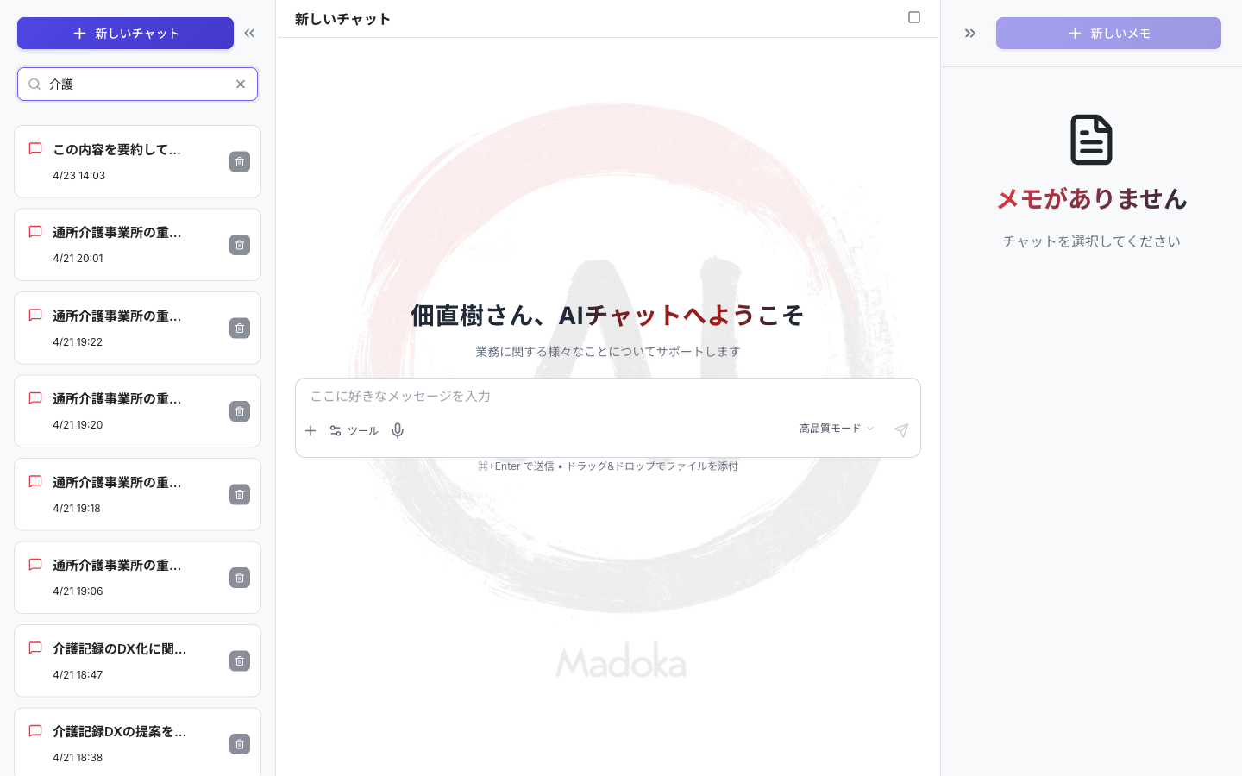Delete the chat dated 4/21 18:38
The height and width of the screenshot is (776, 1242).
coord(240,744)
